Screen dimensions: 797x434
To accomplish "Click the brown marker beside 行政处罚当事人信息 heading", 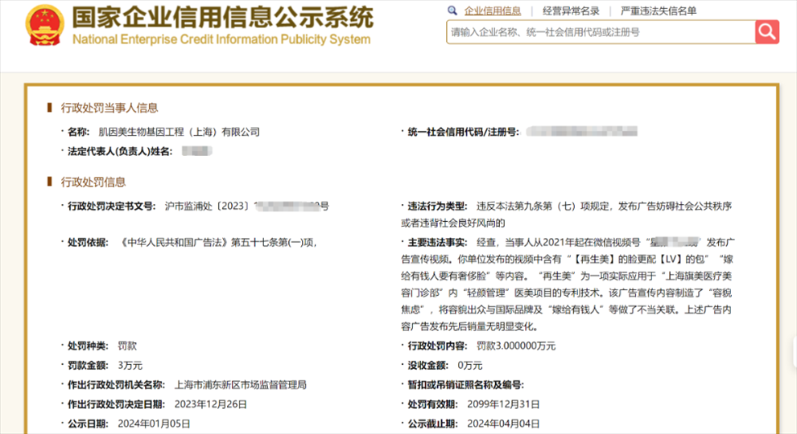I will tap(51, 108).
